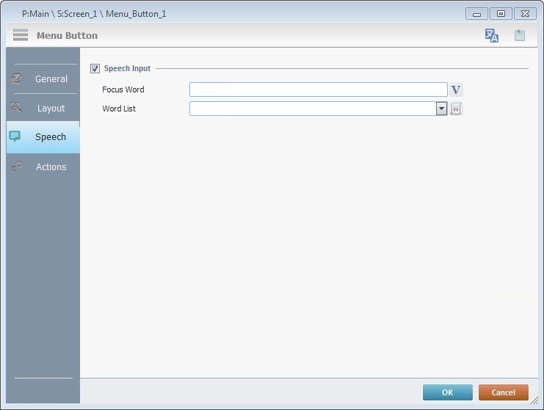
Task: Click the pinned note icon in header
Action: [520, 35]
